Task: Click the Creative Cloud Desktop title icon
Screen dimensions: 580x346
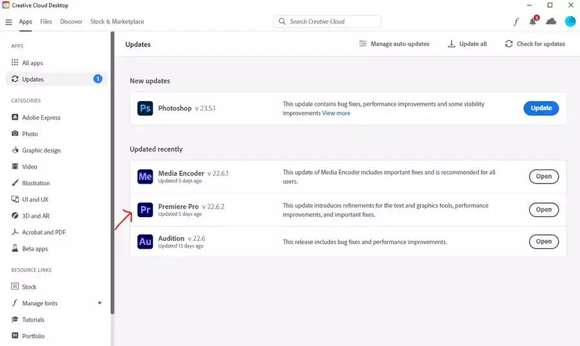Action: tap(6, 5)
